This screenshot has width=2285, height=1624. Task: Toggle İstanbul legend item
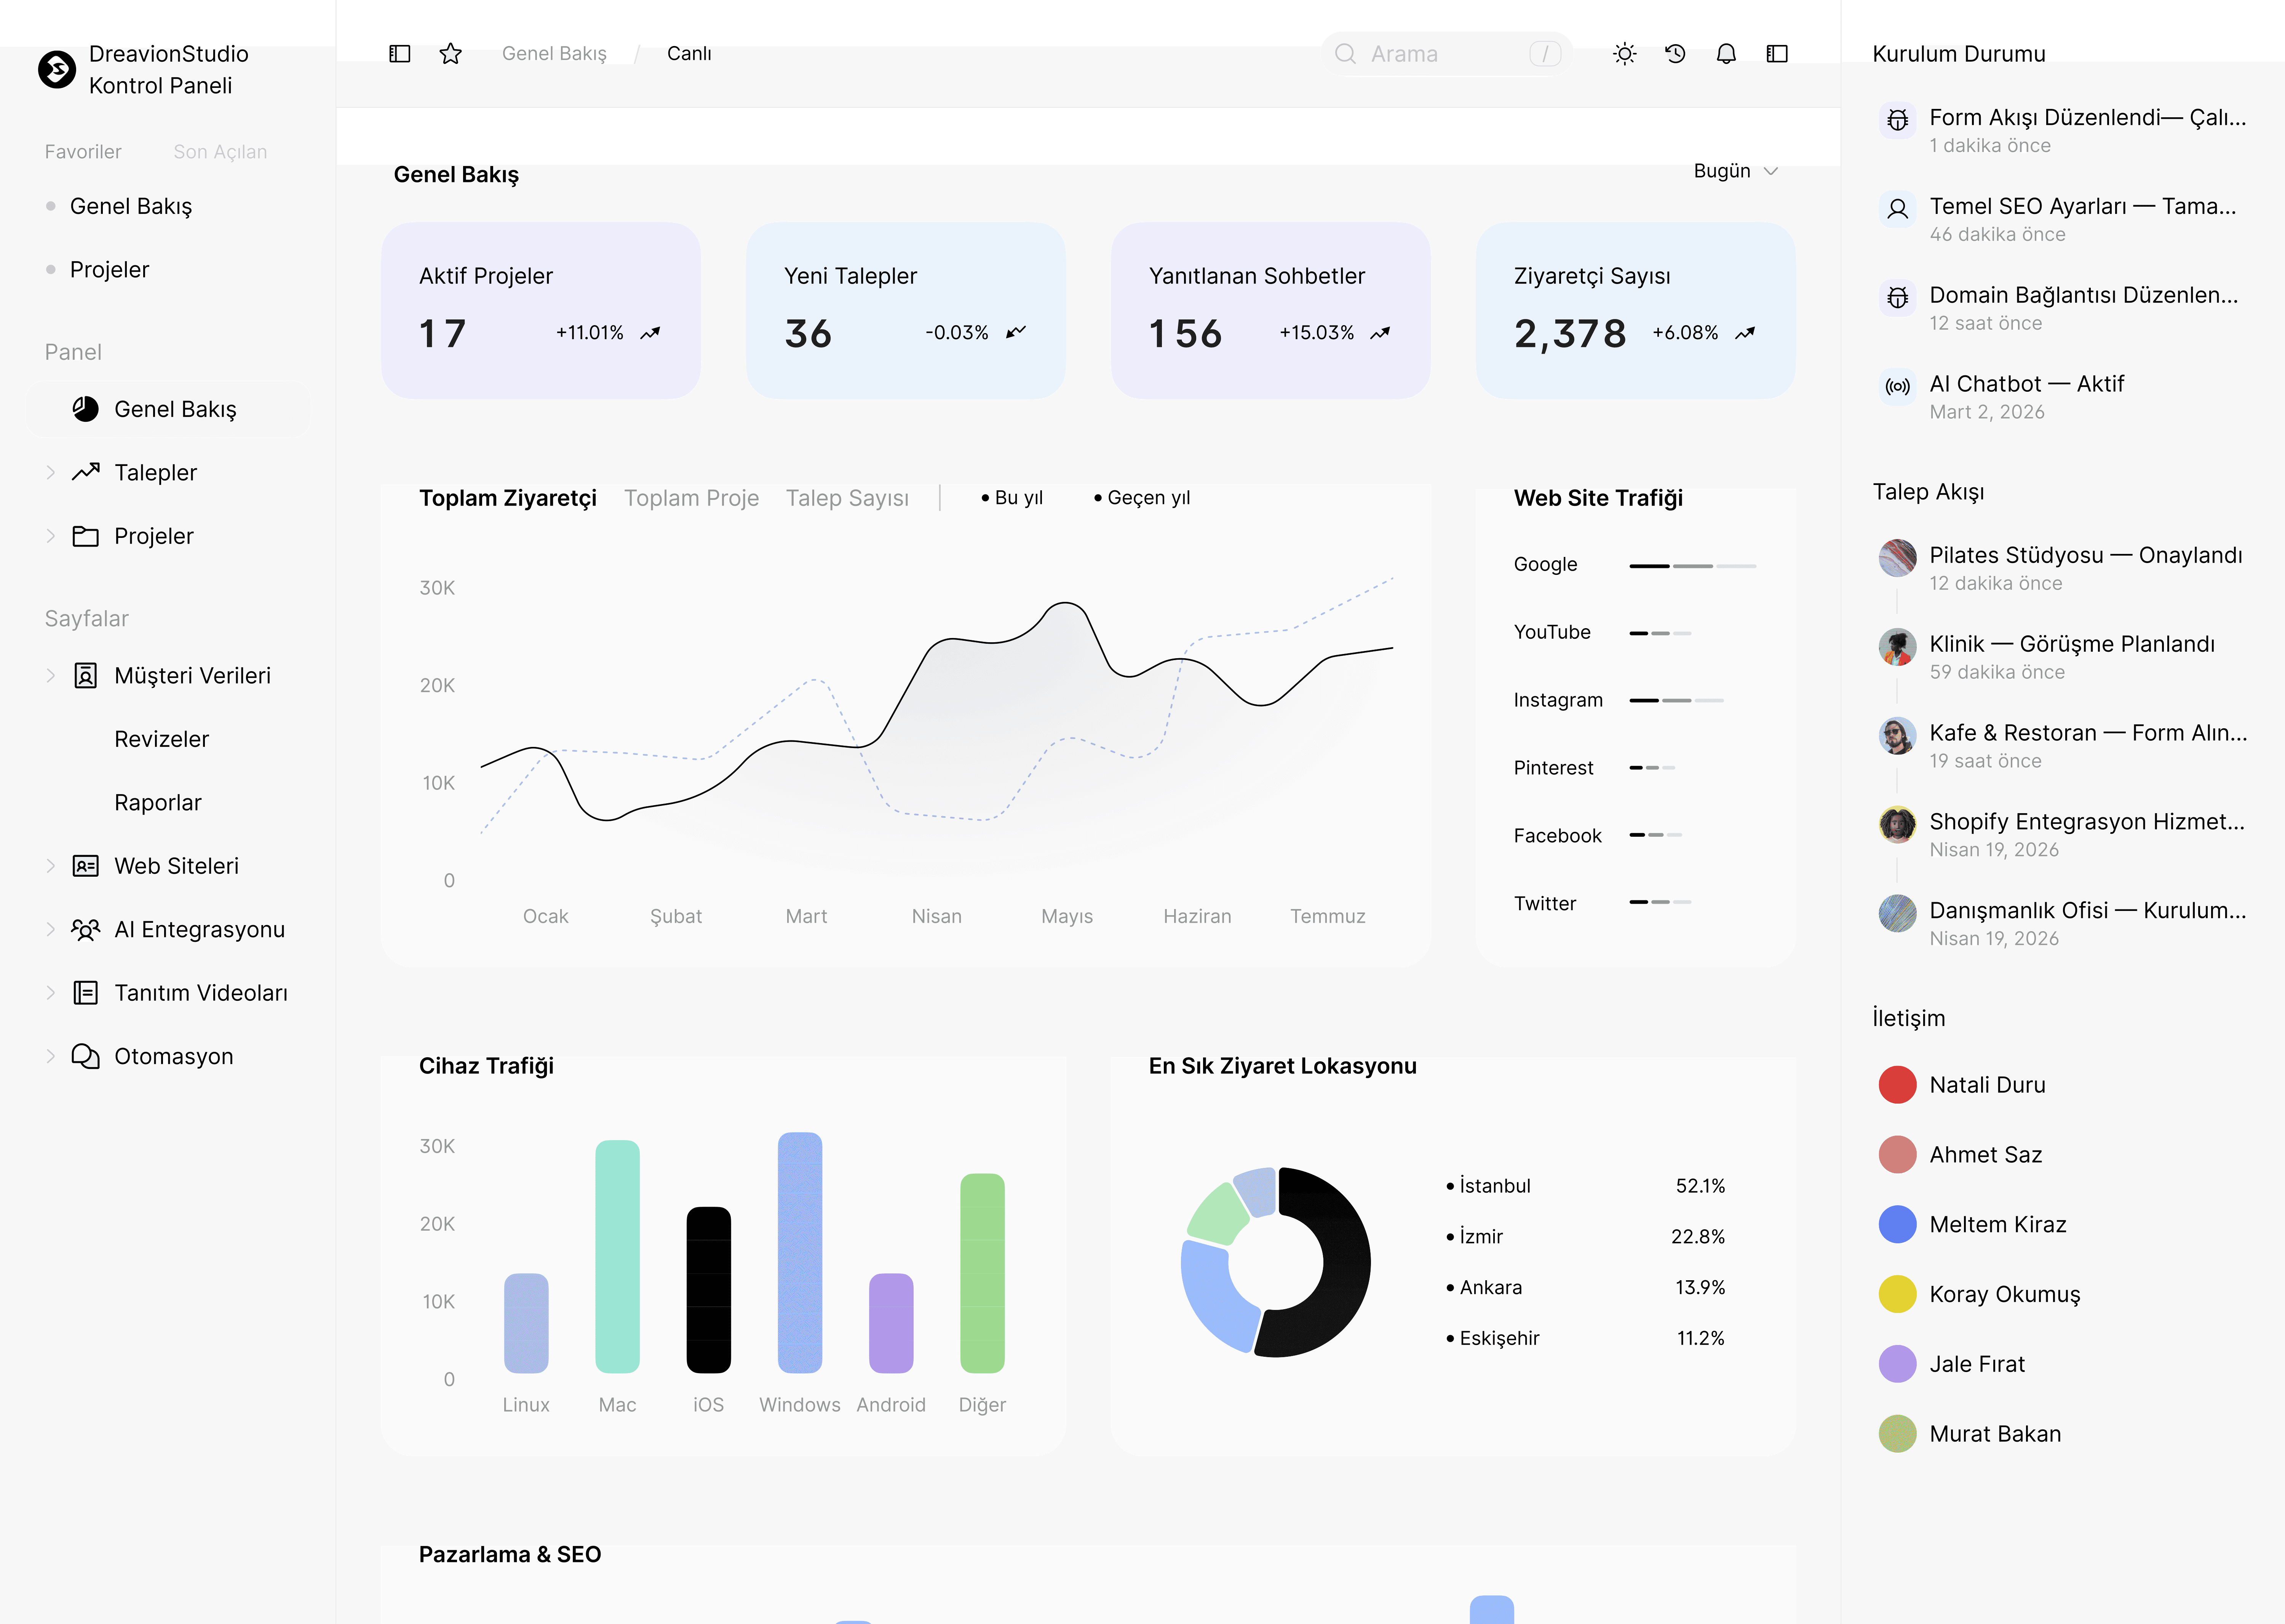pyautogui.click(x=1489, y=1186)
